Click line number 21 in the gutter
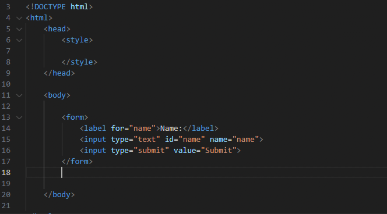The image size is (387, 214). tap(6, 206)
